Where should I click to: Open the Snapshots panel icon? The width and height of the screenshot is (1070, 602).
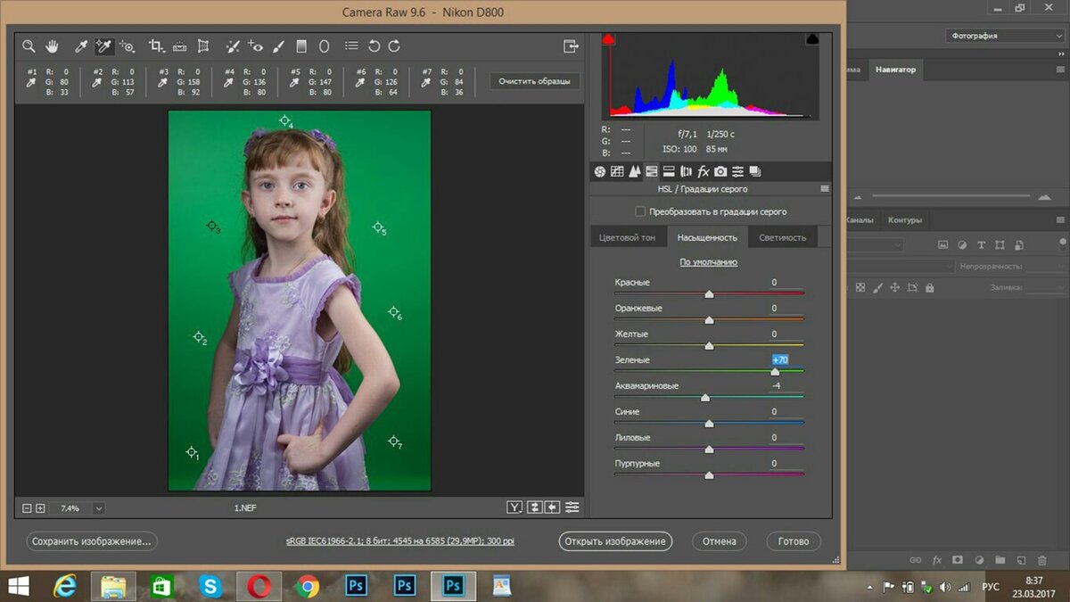[754, 171]
